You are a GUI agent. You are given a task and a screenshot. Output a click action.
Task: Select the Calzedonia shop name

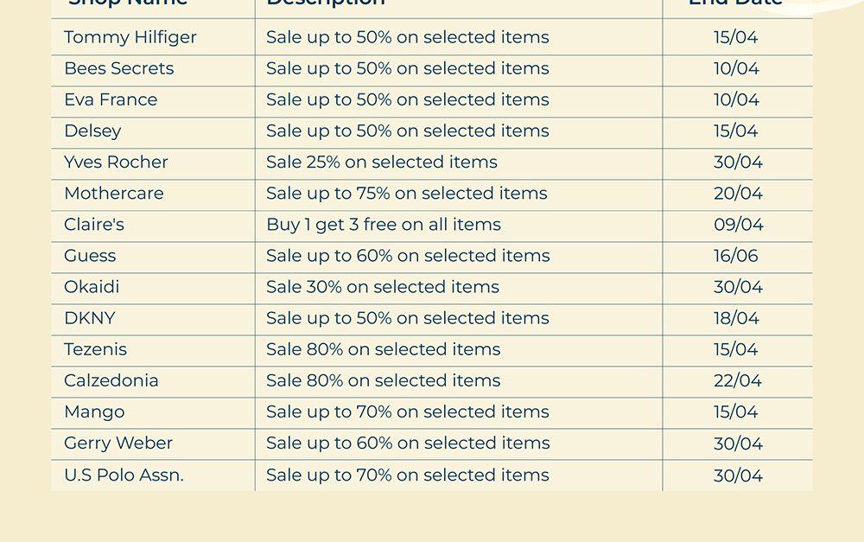(x=111, y=380)
